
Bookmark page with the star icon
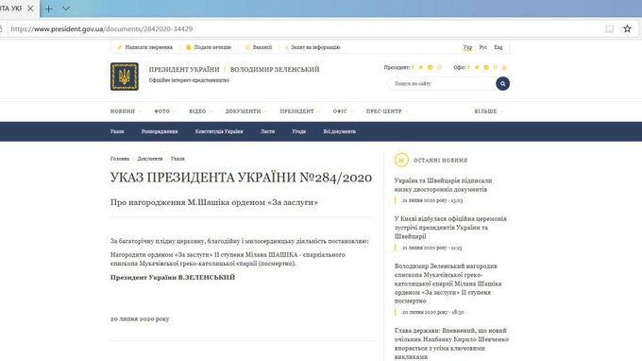click(627, 28)
